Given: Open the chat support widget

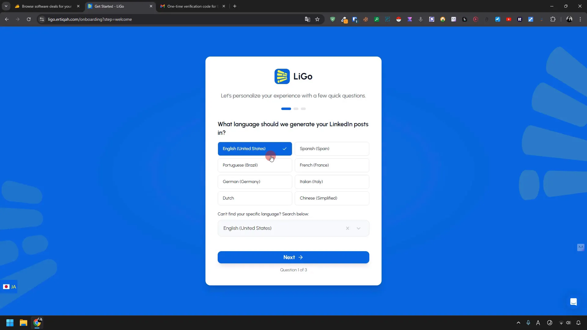Looking at the screenshot, I should tap(574, 302).
